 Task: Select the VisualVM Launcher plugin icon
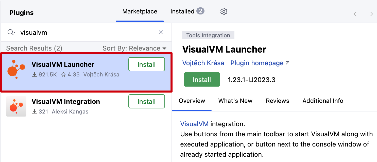[x=16, y=69]
